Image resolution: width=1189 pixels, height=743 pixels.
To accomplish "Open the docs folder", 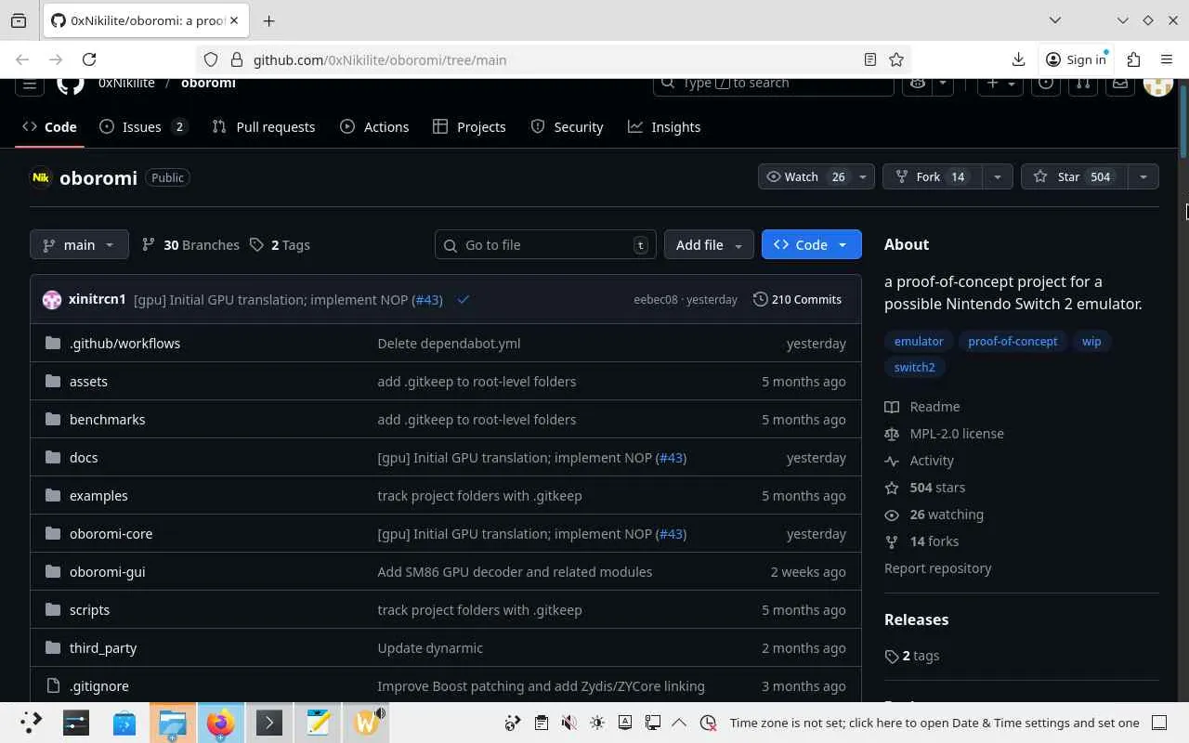I will [84, 458].
